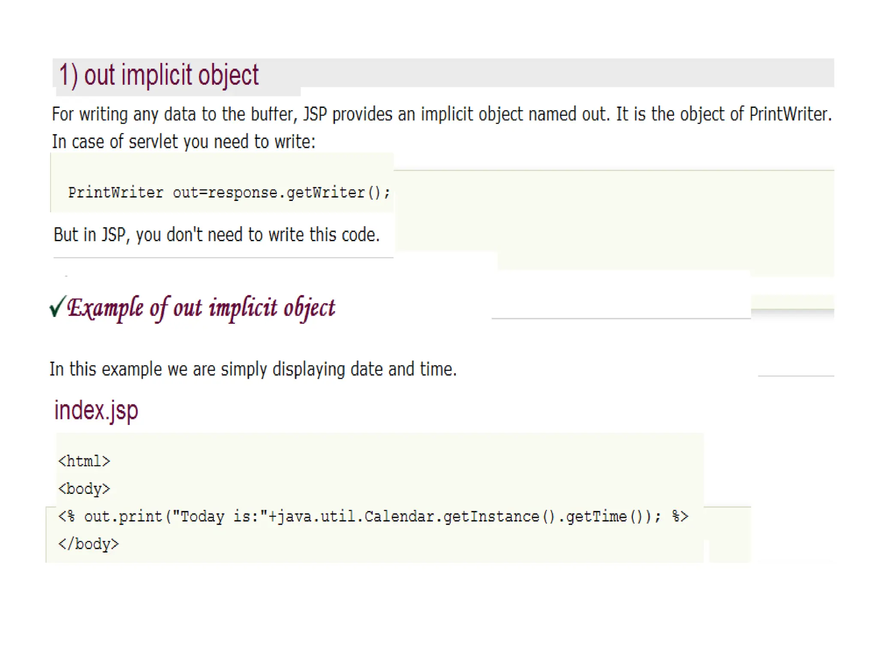Click the '<html>' tag in code block

[84, 461]
